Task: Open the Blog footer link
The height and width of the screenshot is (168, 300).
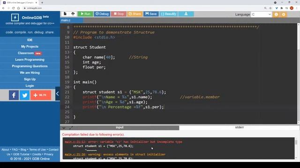Action: pyautogui.click(x=23, y=150)
